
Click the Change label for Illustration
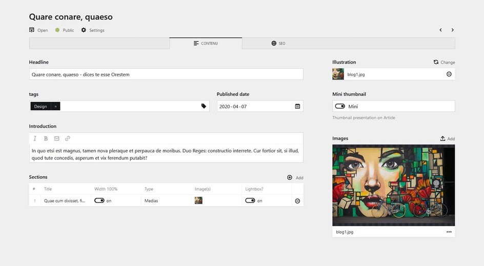coord(448,63)
